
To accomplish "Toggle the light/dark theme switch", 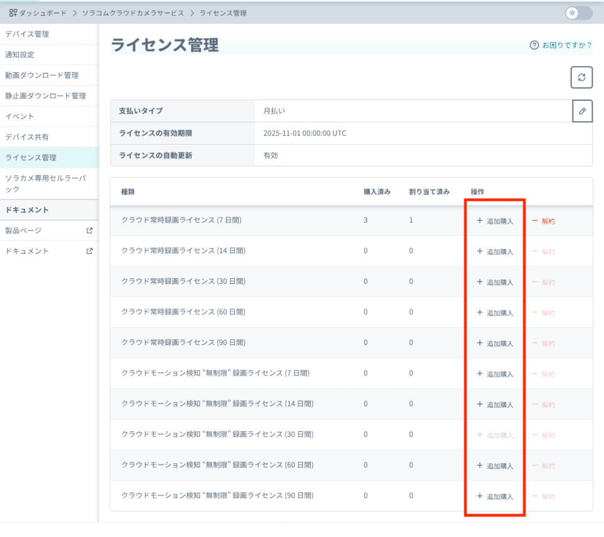I will pos(578,13).
